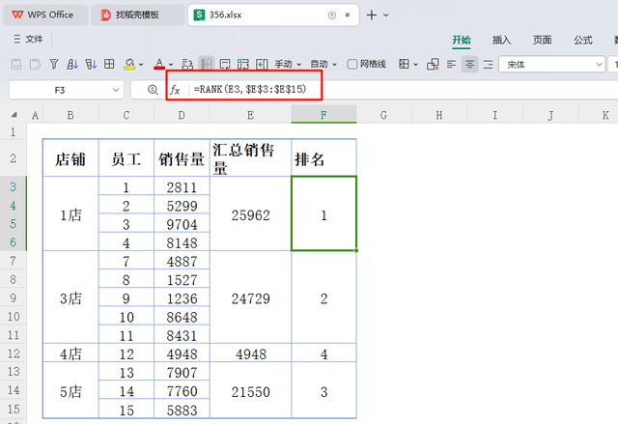Screen dimensions: 618x424
Task: Click the green-arrow indent icon
Action: [262, 64]
